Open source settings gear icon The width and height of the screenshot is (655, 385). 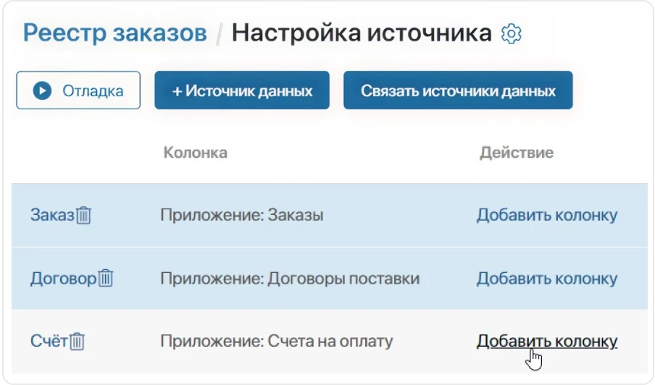coord(512,33)
